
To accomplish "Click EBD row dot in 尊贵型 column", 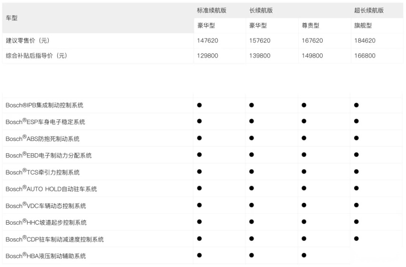I will [x=304, y=155].
